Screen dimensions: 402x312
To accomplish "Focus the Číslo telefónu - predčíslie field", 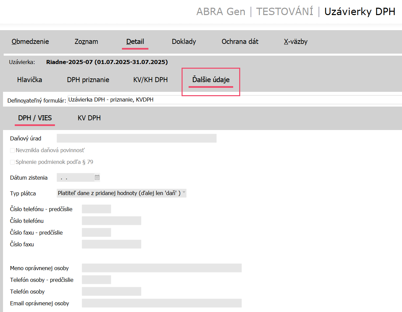I will click(96, 209).
